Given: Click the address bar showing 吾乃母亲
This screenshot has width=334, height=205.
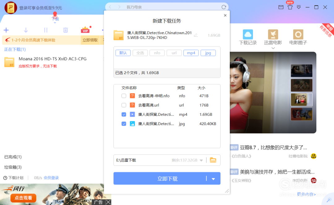Looking at the screenshot, I should pyautogui.click(x=167, y=7).
